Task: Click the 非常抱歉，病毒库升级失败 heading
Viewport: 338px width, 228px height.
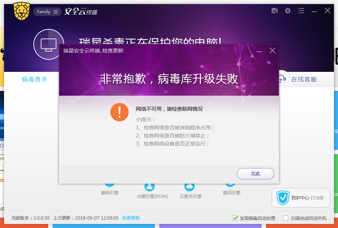Action: tap(169, 79)
